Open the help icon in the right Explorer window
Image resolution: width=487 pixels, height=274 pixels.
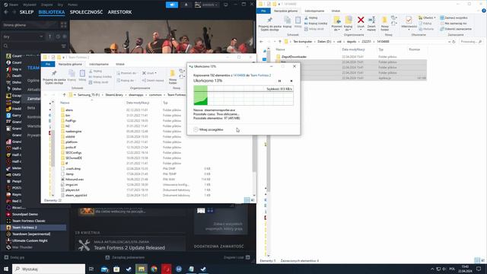tap(484, 11)
